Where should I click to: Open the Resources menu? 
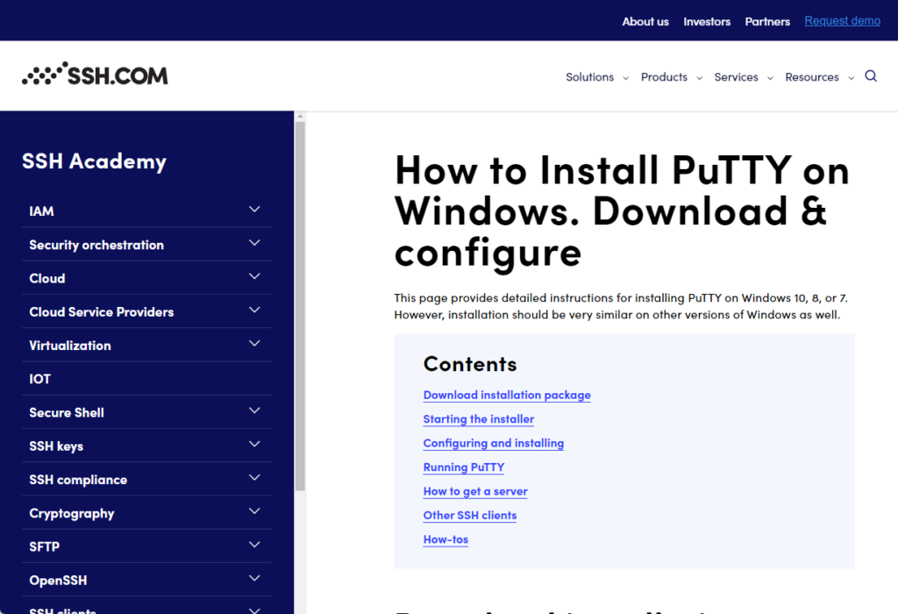[x=811, y=77]
